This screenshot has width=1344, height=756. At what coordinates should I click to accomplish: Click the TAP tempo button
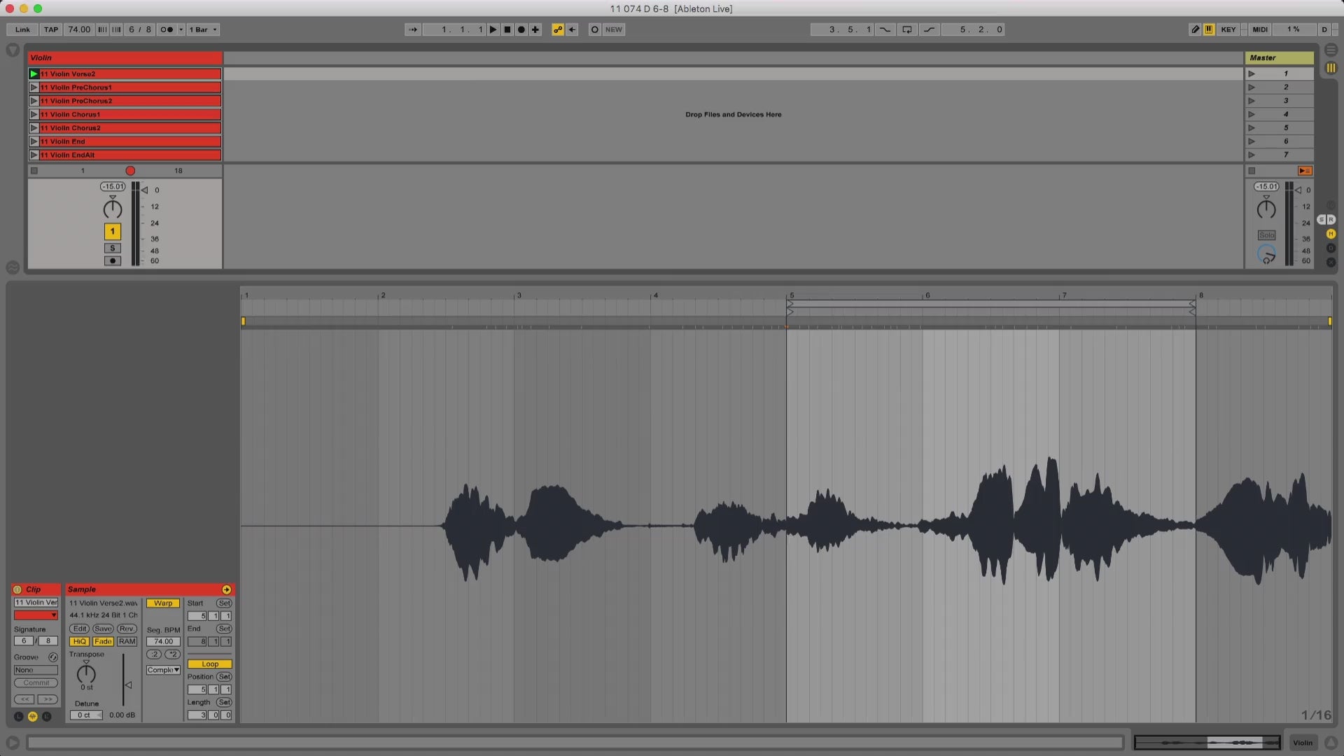tap(51, 29)
